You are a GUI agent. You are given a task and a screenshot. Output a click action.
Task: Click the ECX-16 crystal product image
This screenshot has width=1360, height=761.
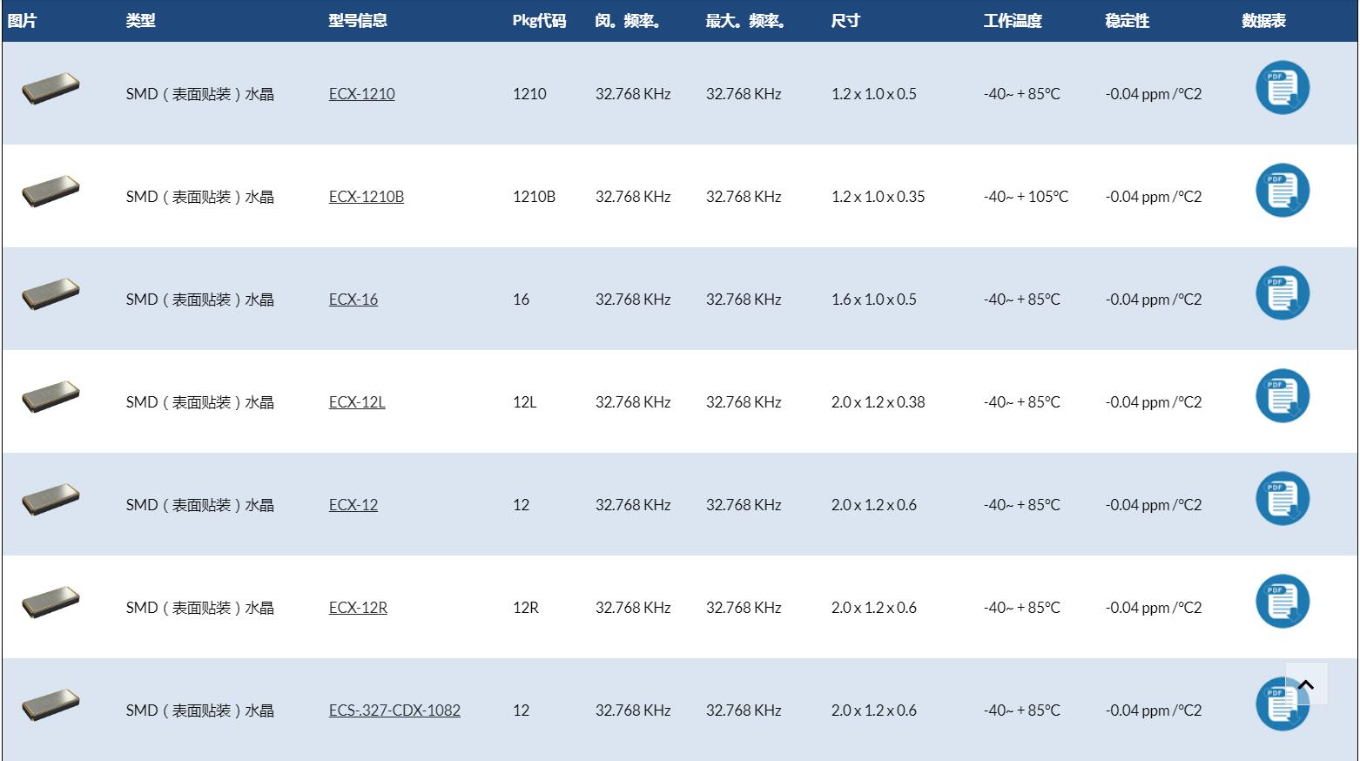click(x=50, y=294)
